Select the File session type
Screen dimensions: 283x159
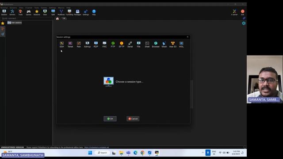click(138, 44)
